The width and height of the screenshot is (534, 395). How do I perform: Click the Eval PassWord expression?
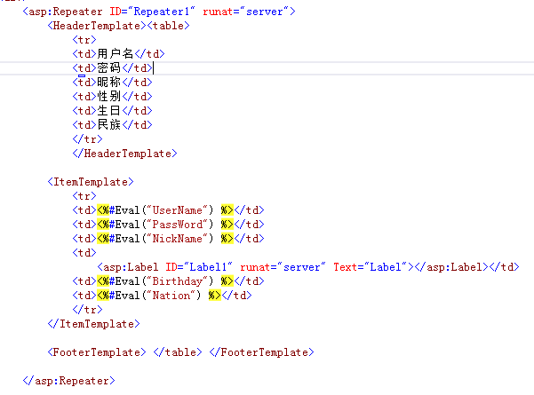(x=165, y=225)
